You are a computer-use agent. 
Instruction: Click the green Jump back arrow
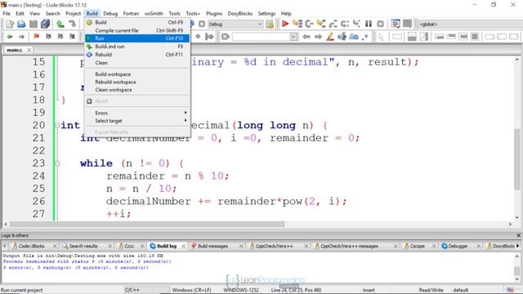pyautogui.click(x=10, y=36)
